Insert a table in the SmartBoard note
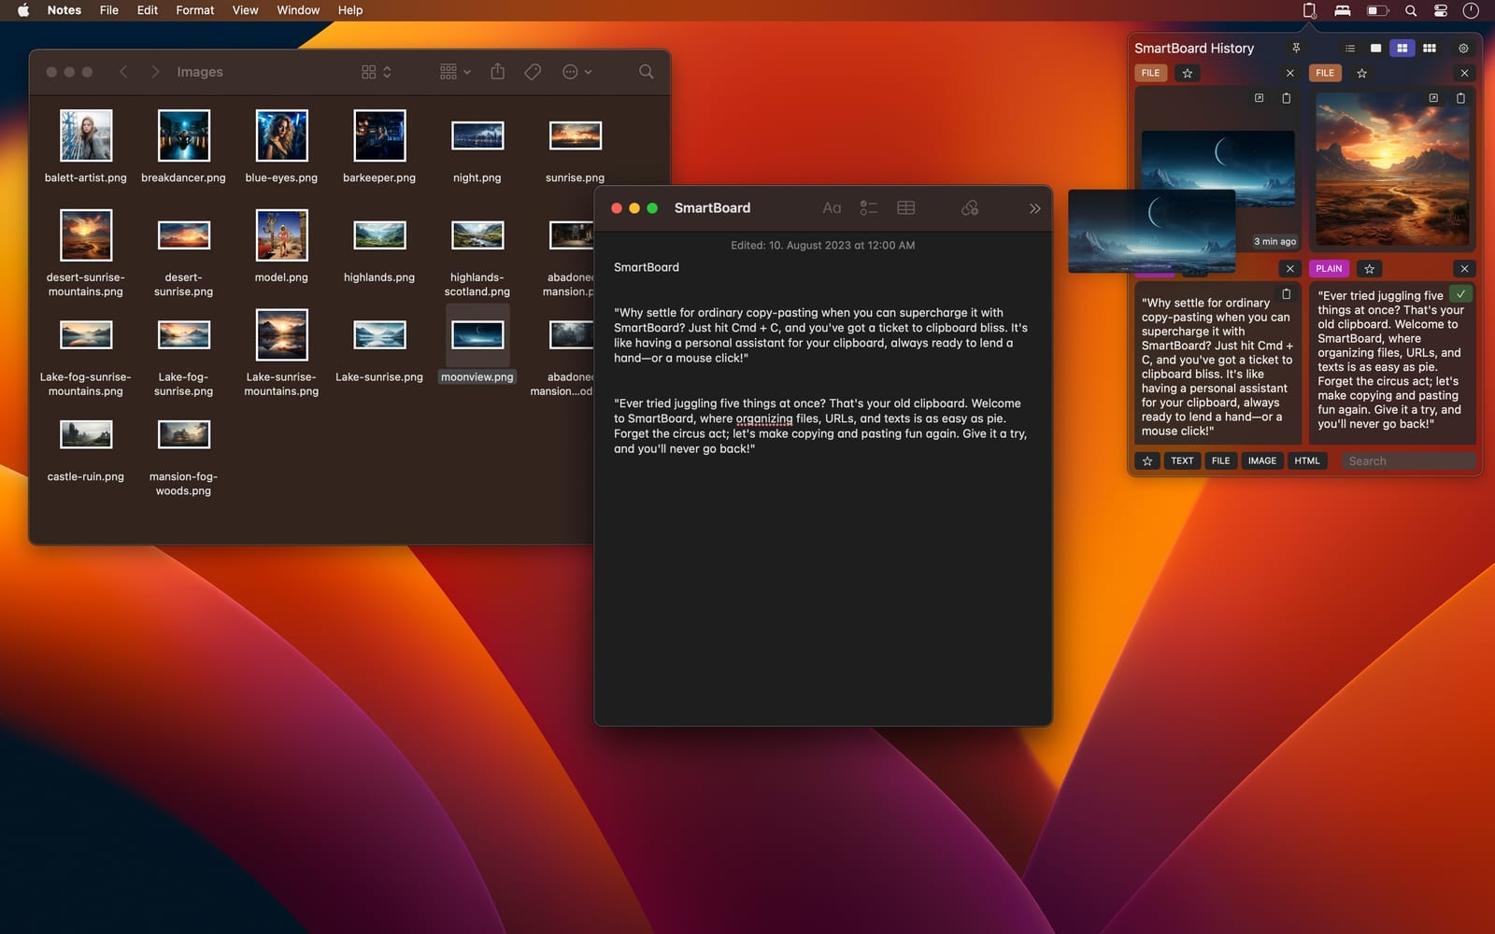This screenshot has height=934, width=1495. click(906, 208)
